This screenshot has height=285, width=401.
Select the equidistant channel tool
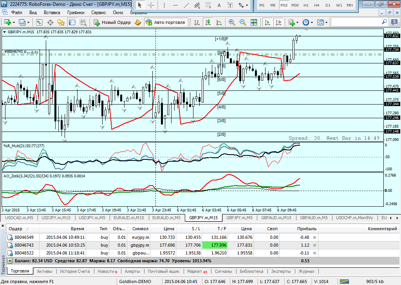(197, 5)
